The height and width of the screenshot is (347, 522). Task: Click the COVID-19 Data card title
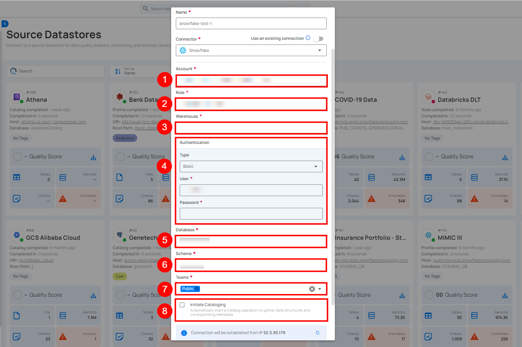(x=356, y=99)
